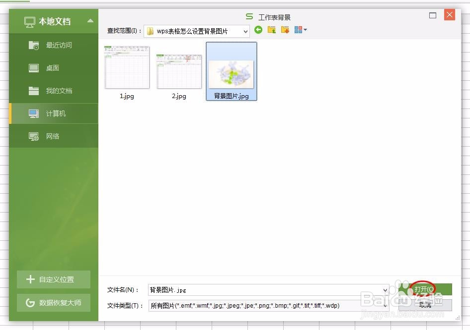Cancel the dialog with 取消

click(426, 305)
